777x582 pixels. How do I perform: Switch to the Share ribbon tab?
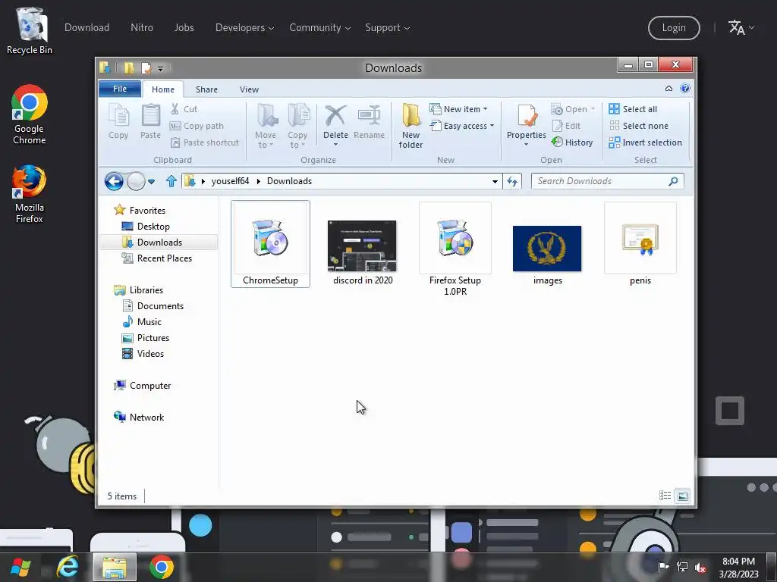pyautogui.click(x=206, y=89)
